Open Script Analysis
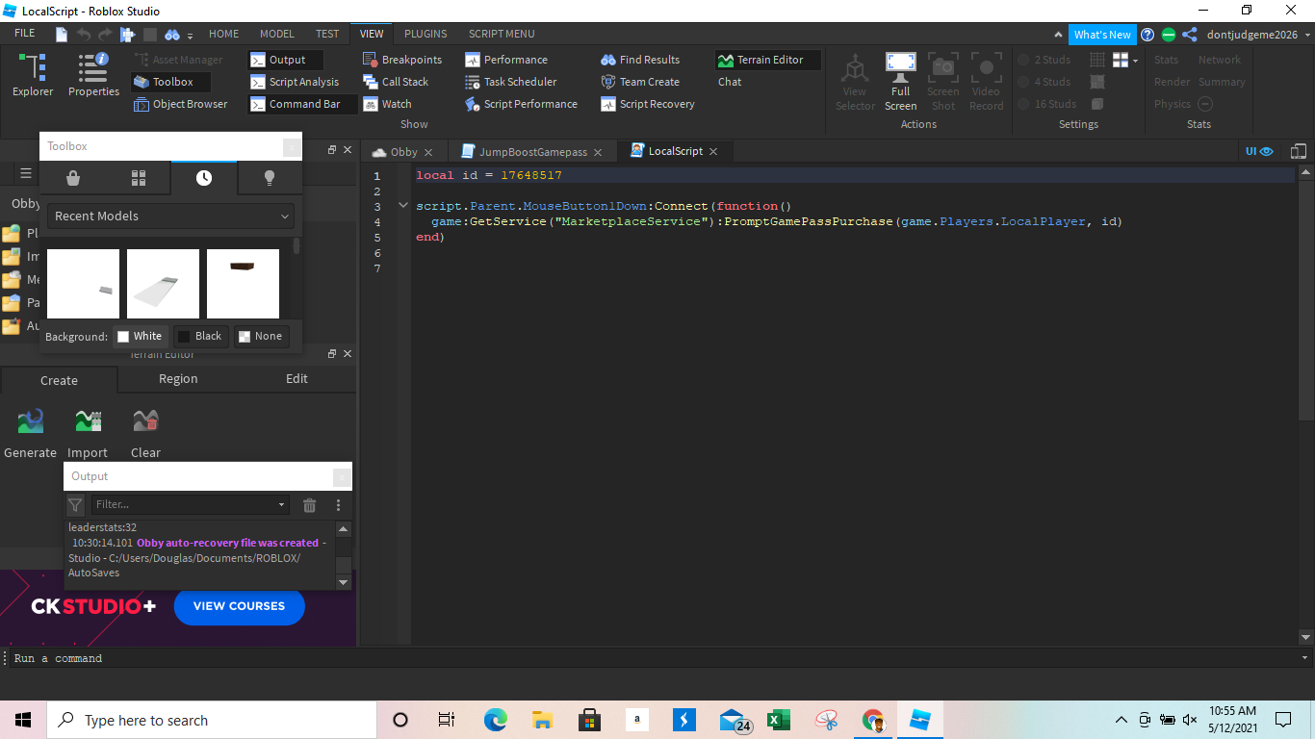Screen dimensions: 1315x739 295,82
